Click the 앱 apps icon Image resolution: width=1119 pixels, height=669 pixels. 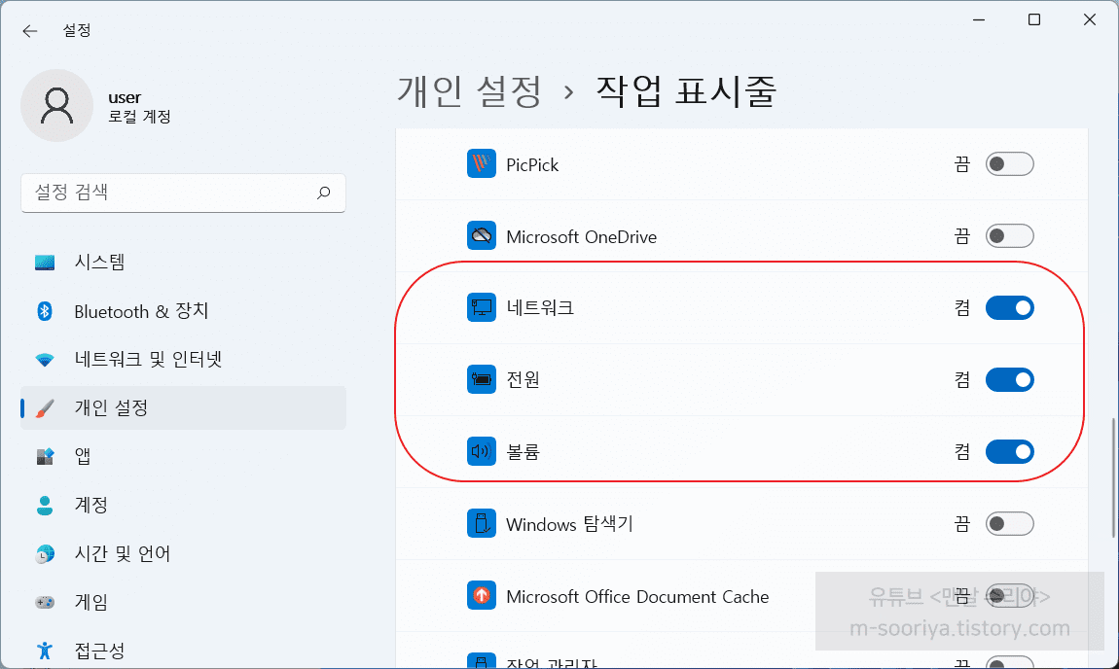(45, 456)
